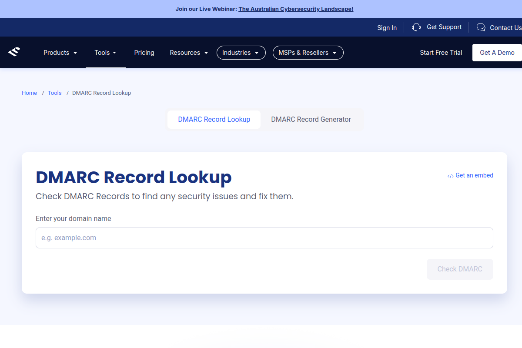Image resolution: width=522 pixels, height=348 pixels.
Task: Click the domain name input field
Action: [264, 238]
